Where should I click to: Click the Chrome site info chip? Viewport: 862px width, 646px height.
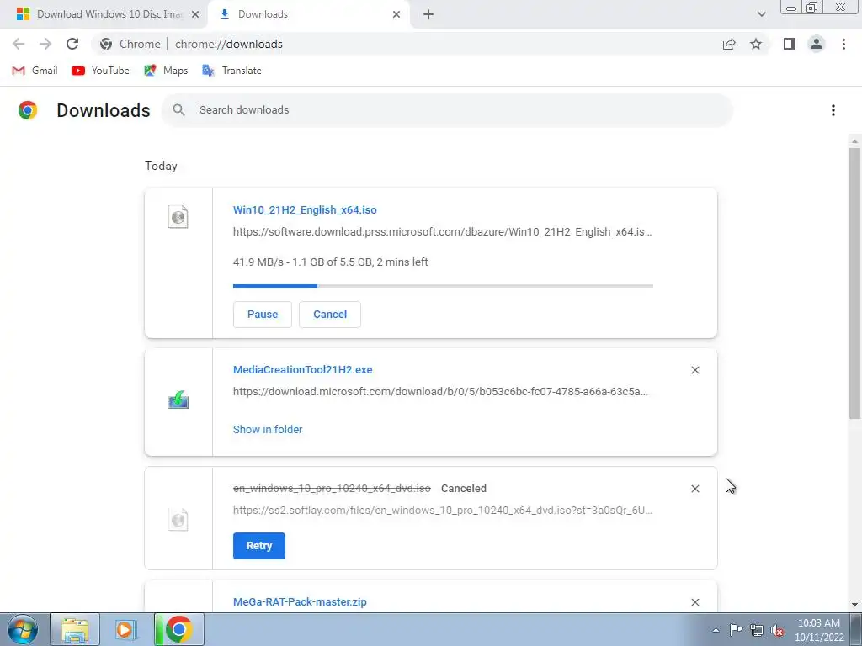130,44
